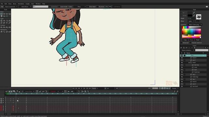Image resolution: width=209 pixels, height=117 pixels.
Task: Enable the Advanced checkbox in Style panel
Action: coord(182,43)
